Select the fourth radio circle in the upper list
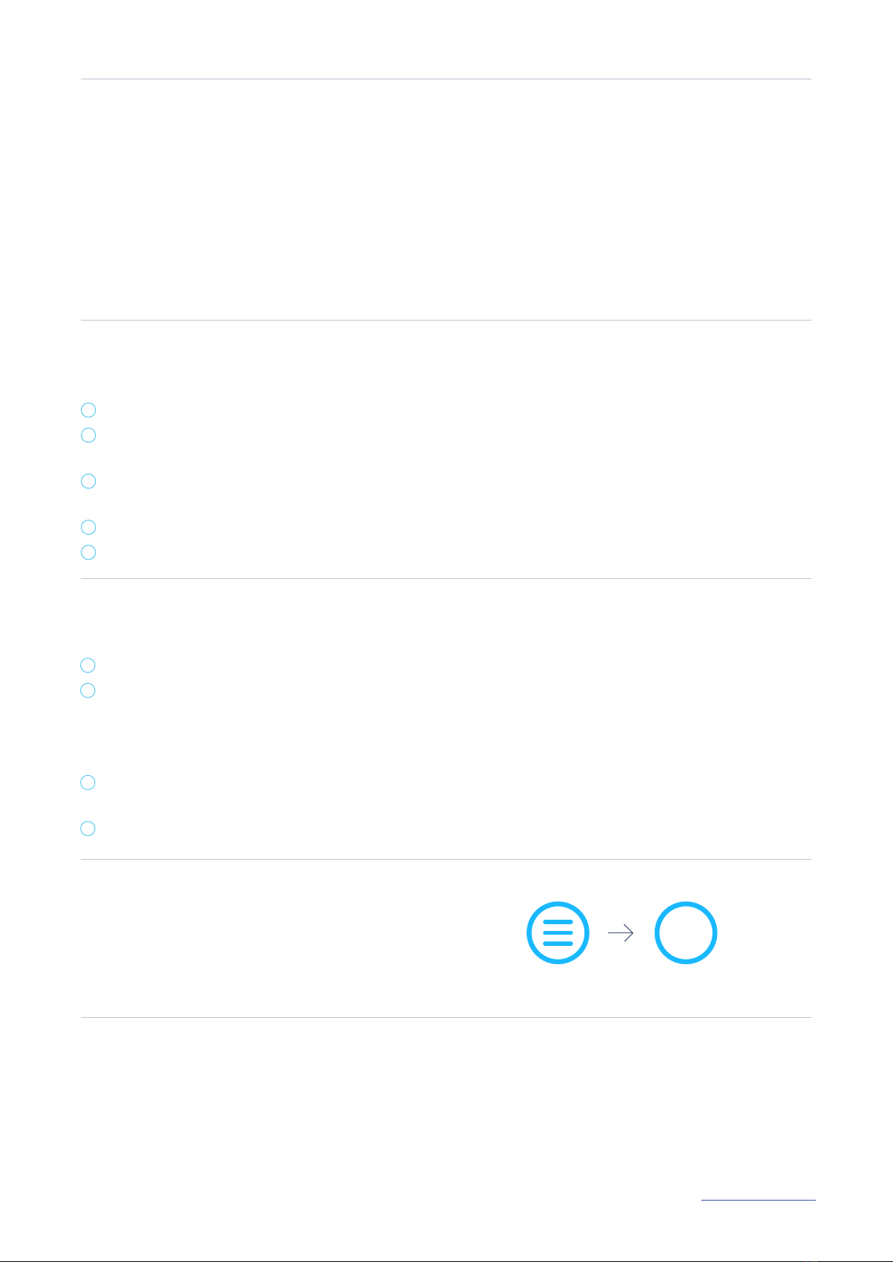893x1262 pixels. 88,527
